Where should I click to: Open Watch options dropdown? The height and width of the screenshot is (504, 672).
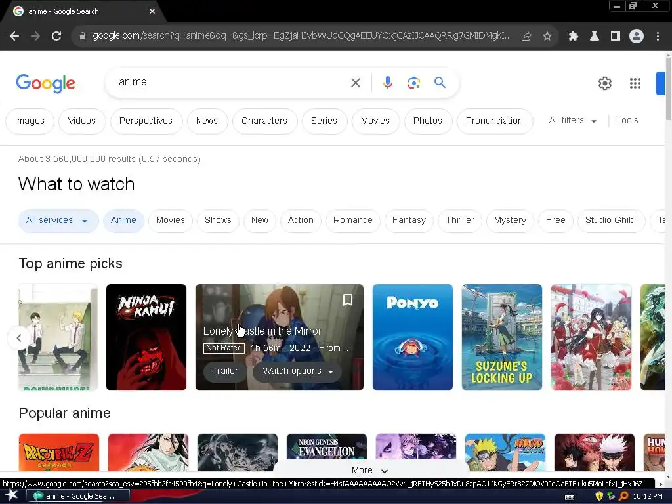pyautogui.click(x=297, y=371)
